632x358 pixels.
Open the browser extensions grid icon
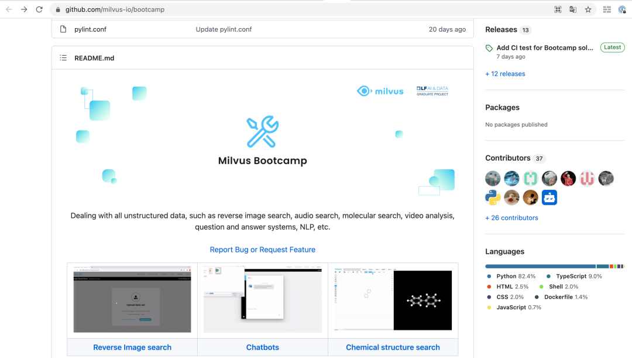point(607,9)
